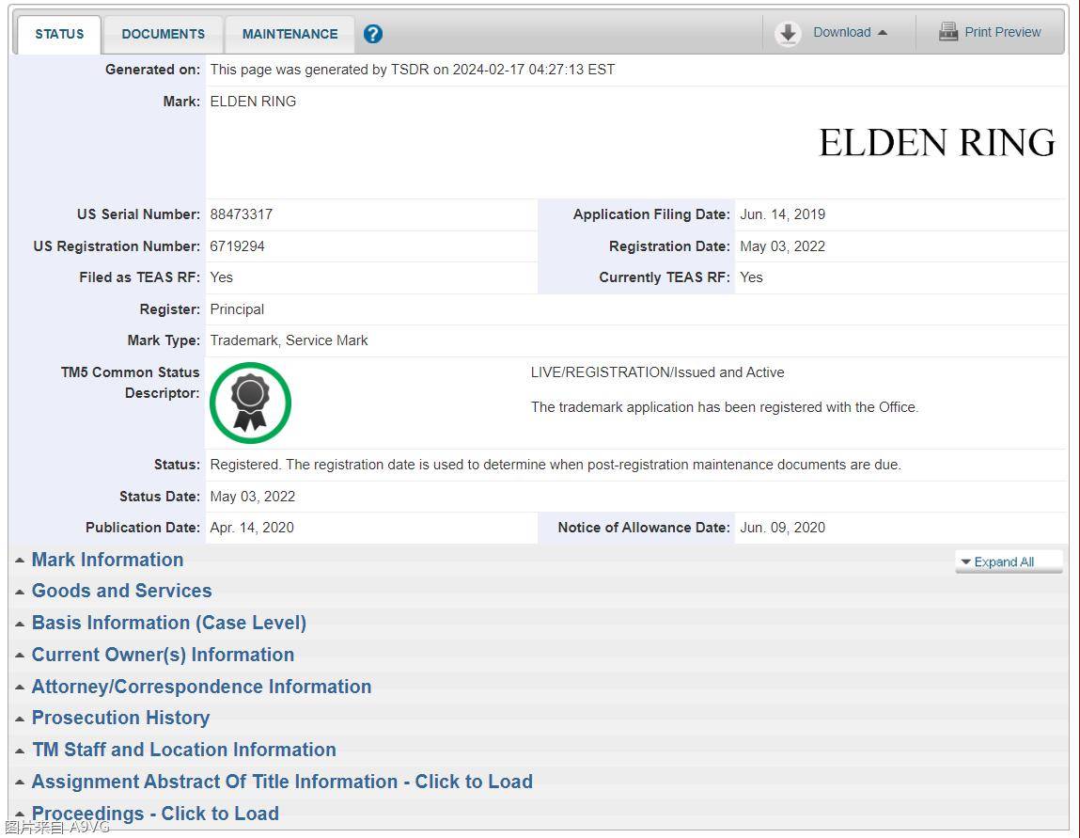Screen dimensions: 1080x838
Task: Click the LIVE/REGISTRATION/Issued and Active text
Action: (x=657, y=372)
